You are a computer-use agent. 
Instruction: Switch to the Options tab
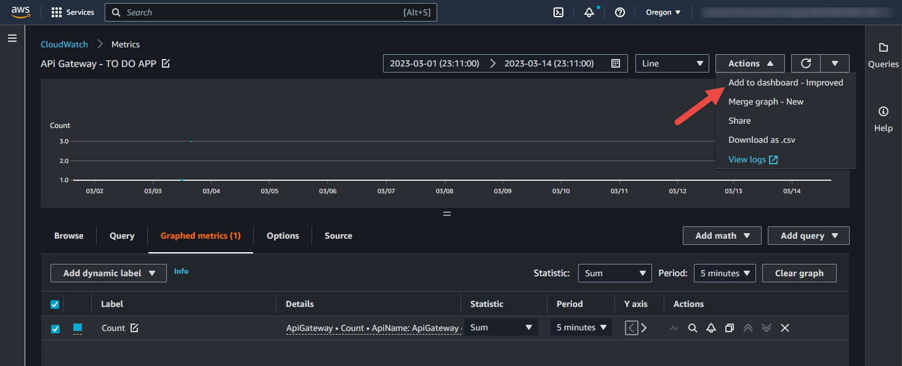pos(283,236)
